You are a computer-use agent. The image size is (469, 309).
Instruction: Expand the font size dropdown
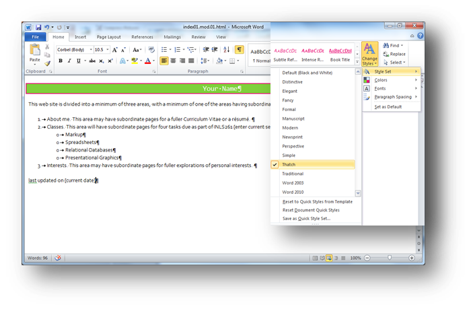pyautogui.click(x=108, y=50)
